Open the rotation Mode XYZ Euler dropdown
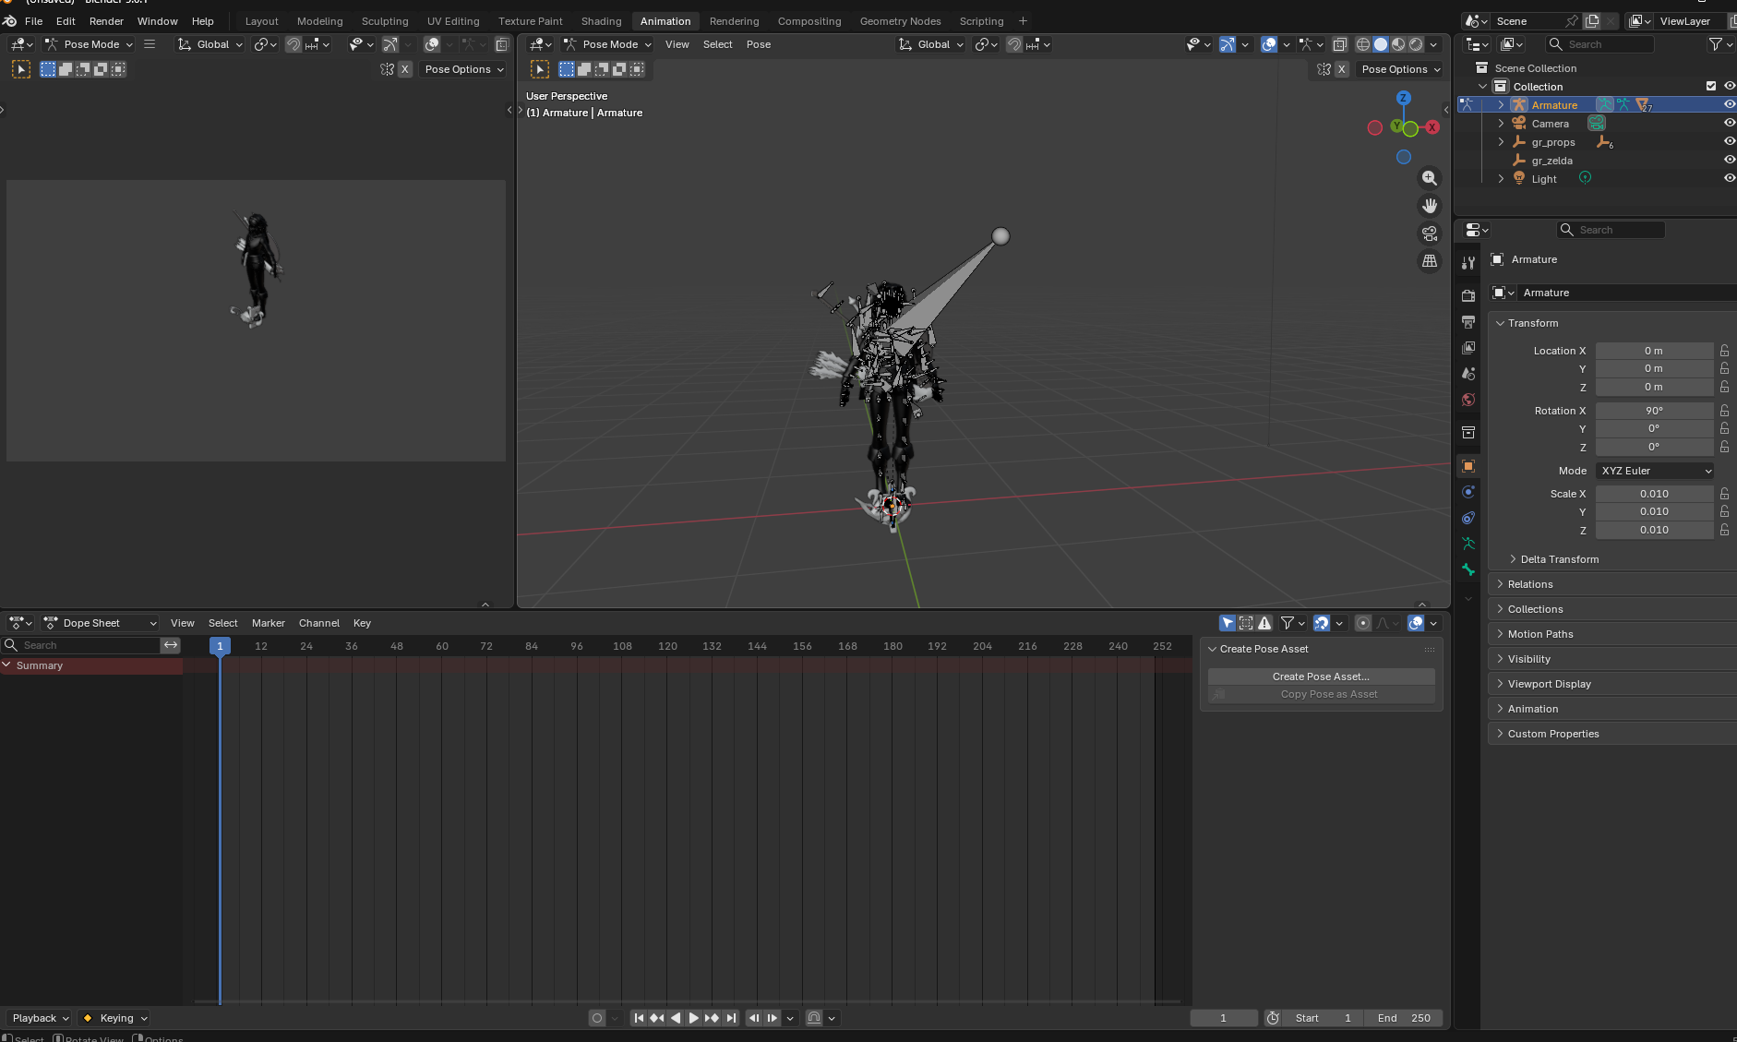 pos(1655,471)
